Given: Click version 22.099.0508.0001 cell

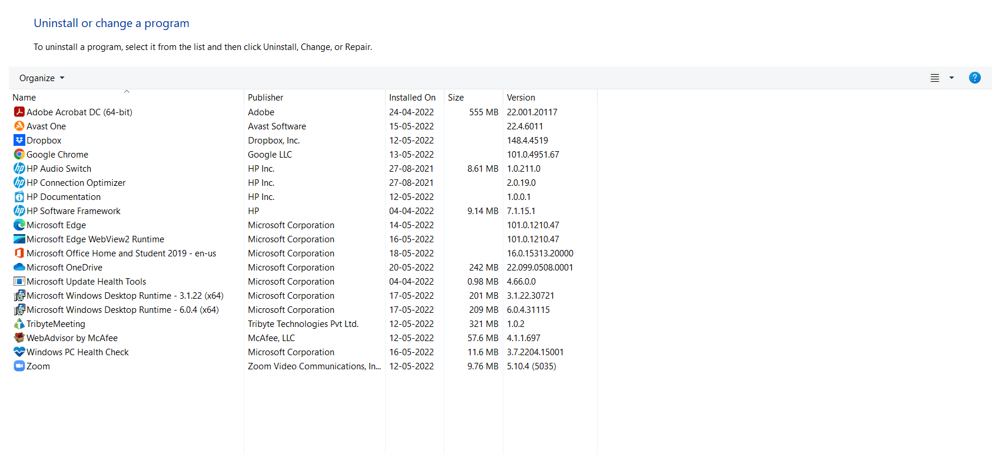Looking at the screenshot, I should tap(540, 267).
